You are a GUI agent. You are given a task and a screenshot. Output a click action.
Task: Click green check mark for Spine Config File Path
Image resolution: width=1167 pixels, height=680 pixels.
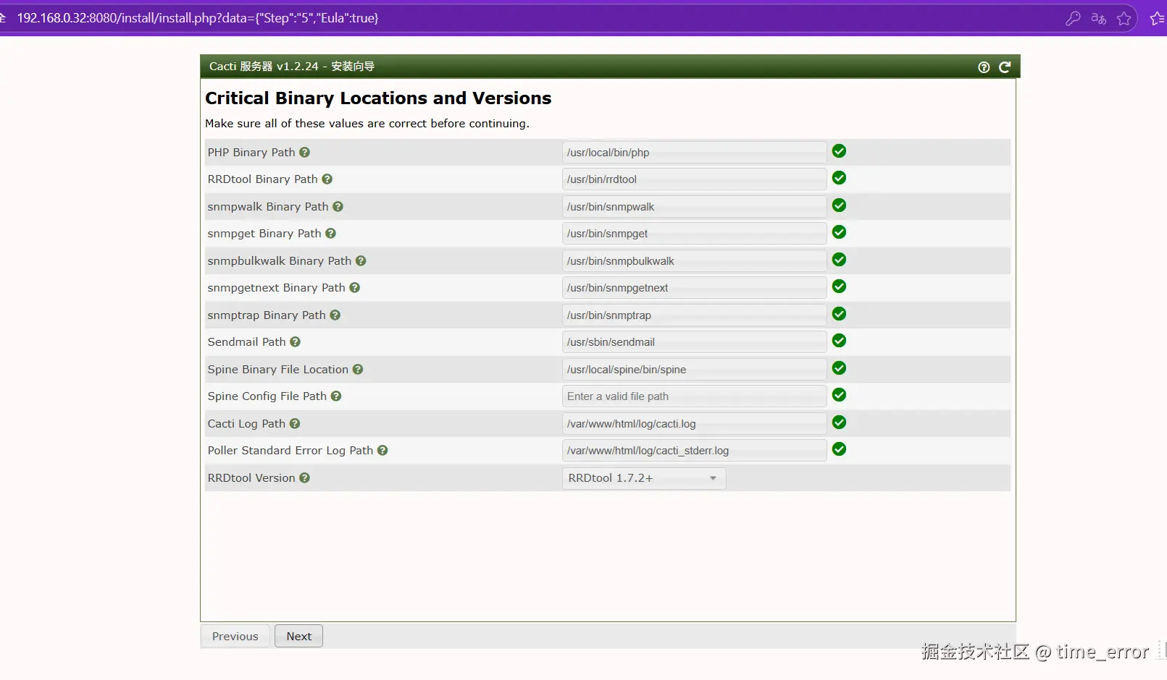tap(839, 395)
